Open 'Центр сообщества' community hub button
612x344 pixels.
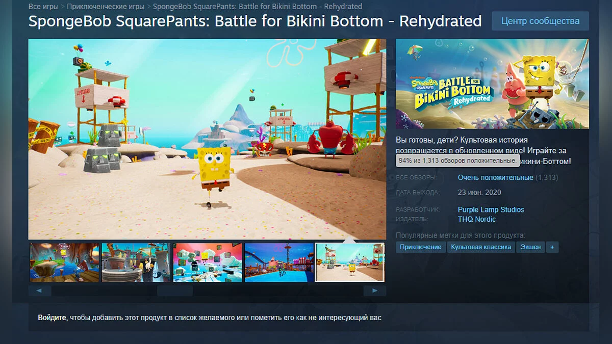tap(540, 21)
